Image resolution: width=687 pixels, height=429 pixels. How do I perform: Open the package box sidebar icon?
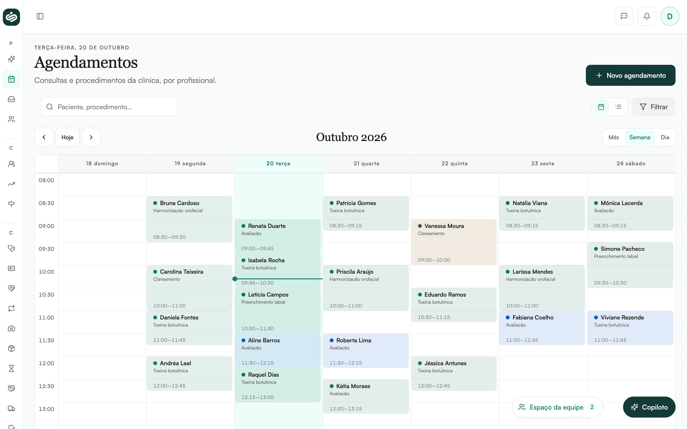11,348
